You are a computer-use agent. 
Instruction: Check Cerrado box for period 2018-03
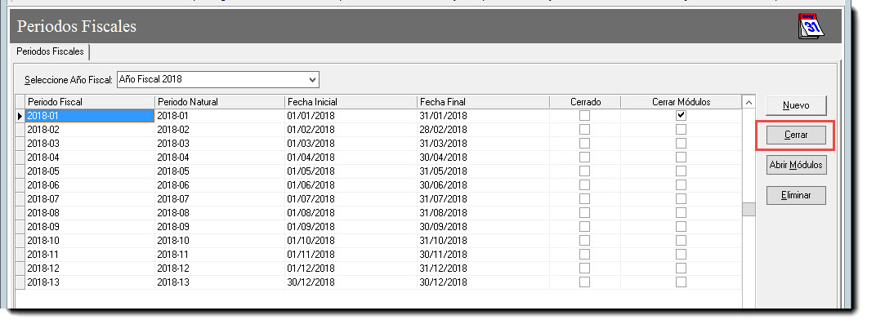tap(584, 144)
